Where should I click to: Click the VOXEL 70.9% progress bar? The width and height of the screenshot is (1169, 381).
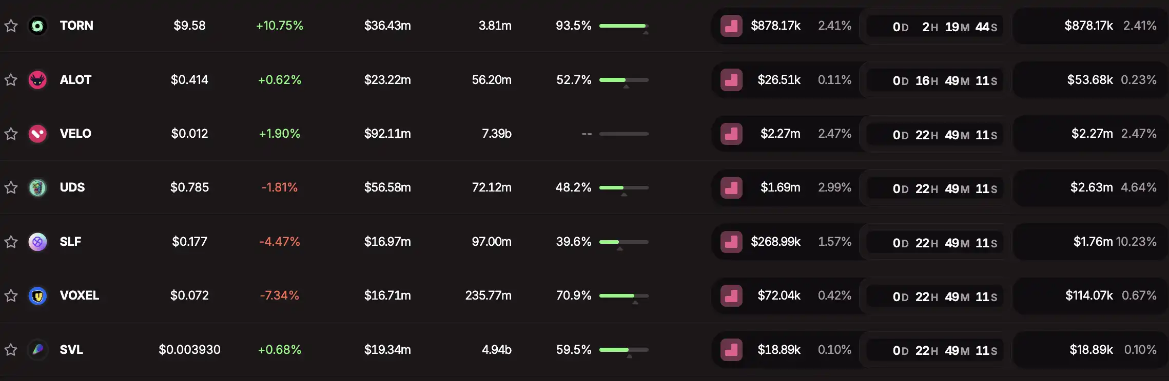pyautogui.click(x=624, y=295)
